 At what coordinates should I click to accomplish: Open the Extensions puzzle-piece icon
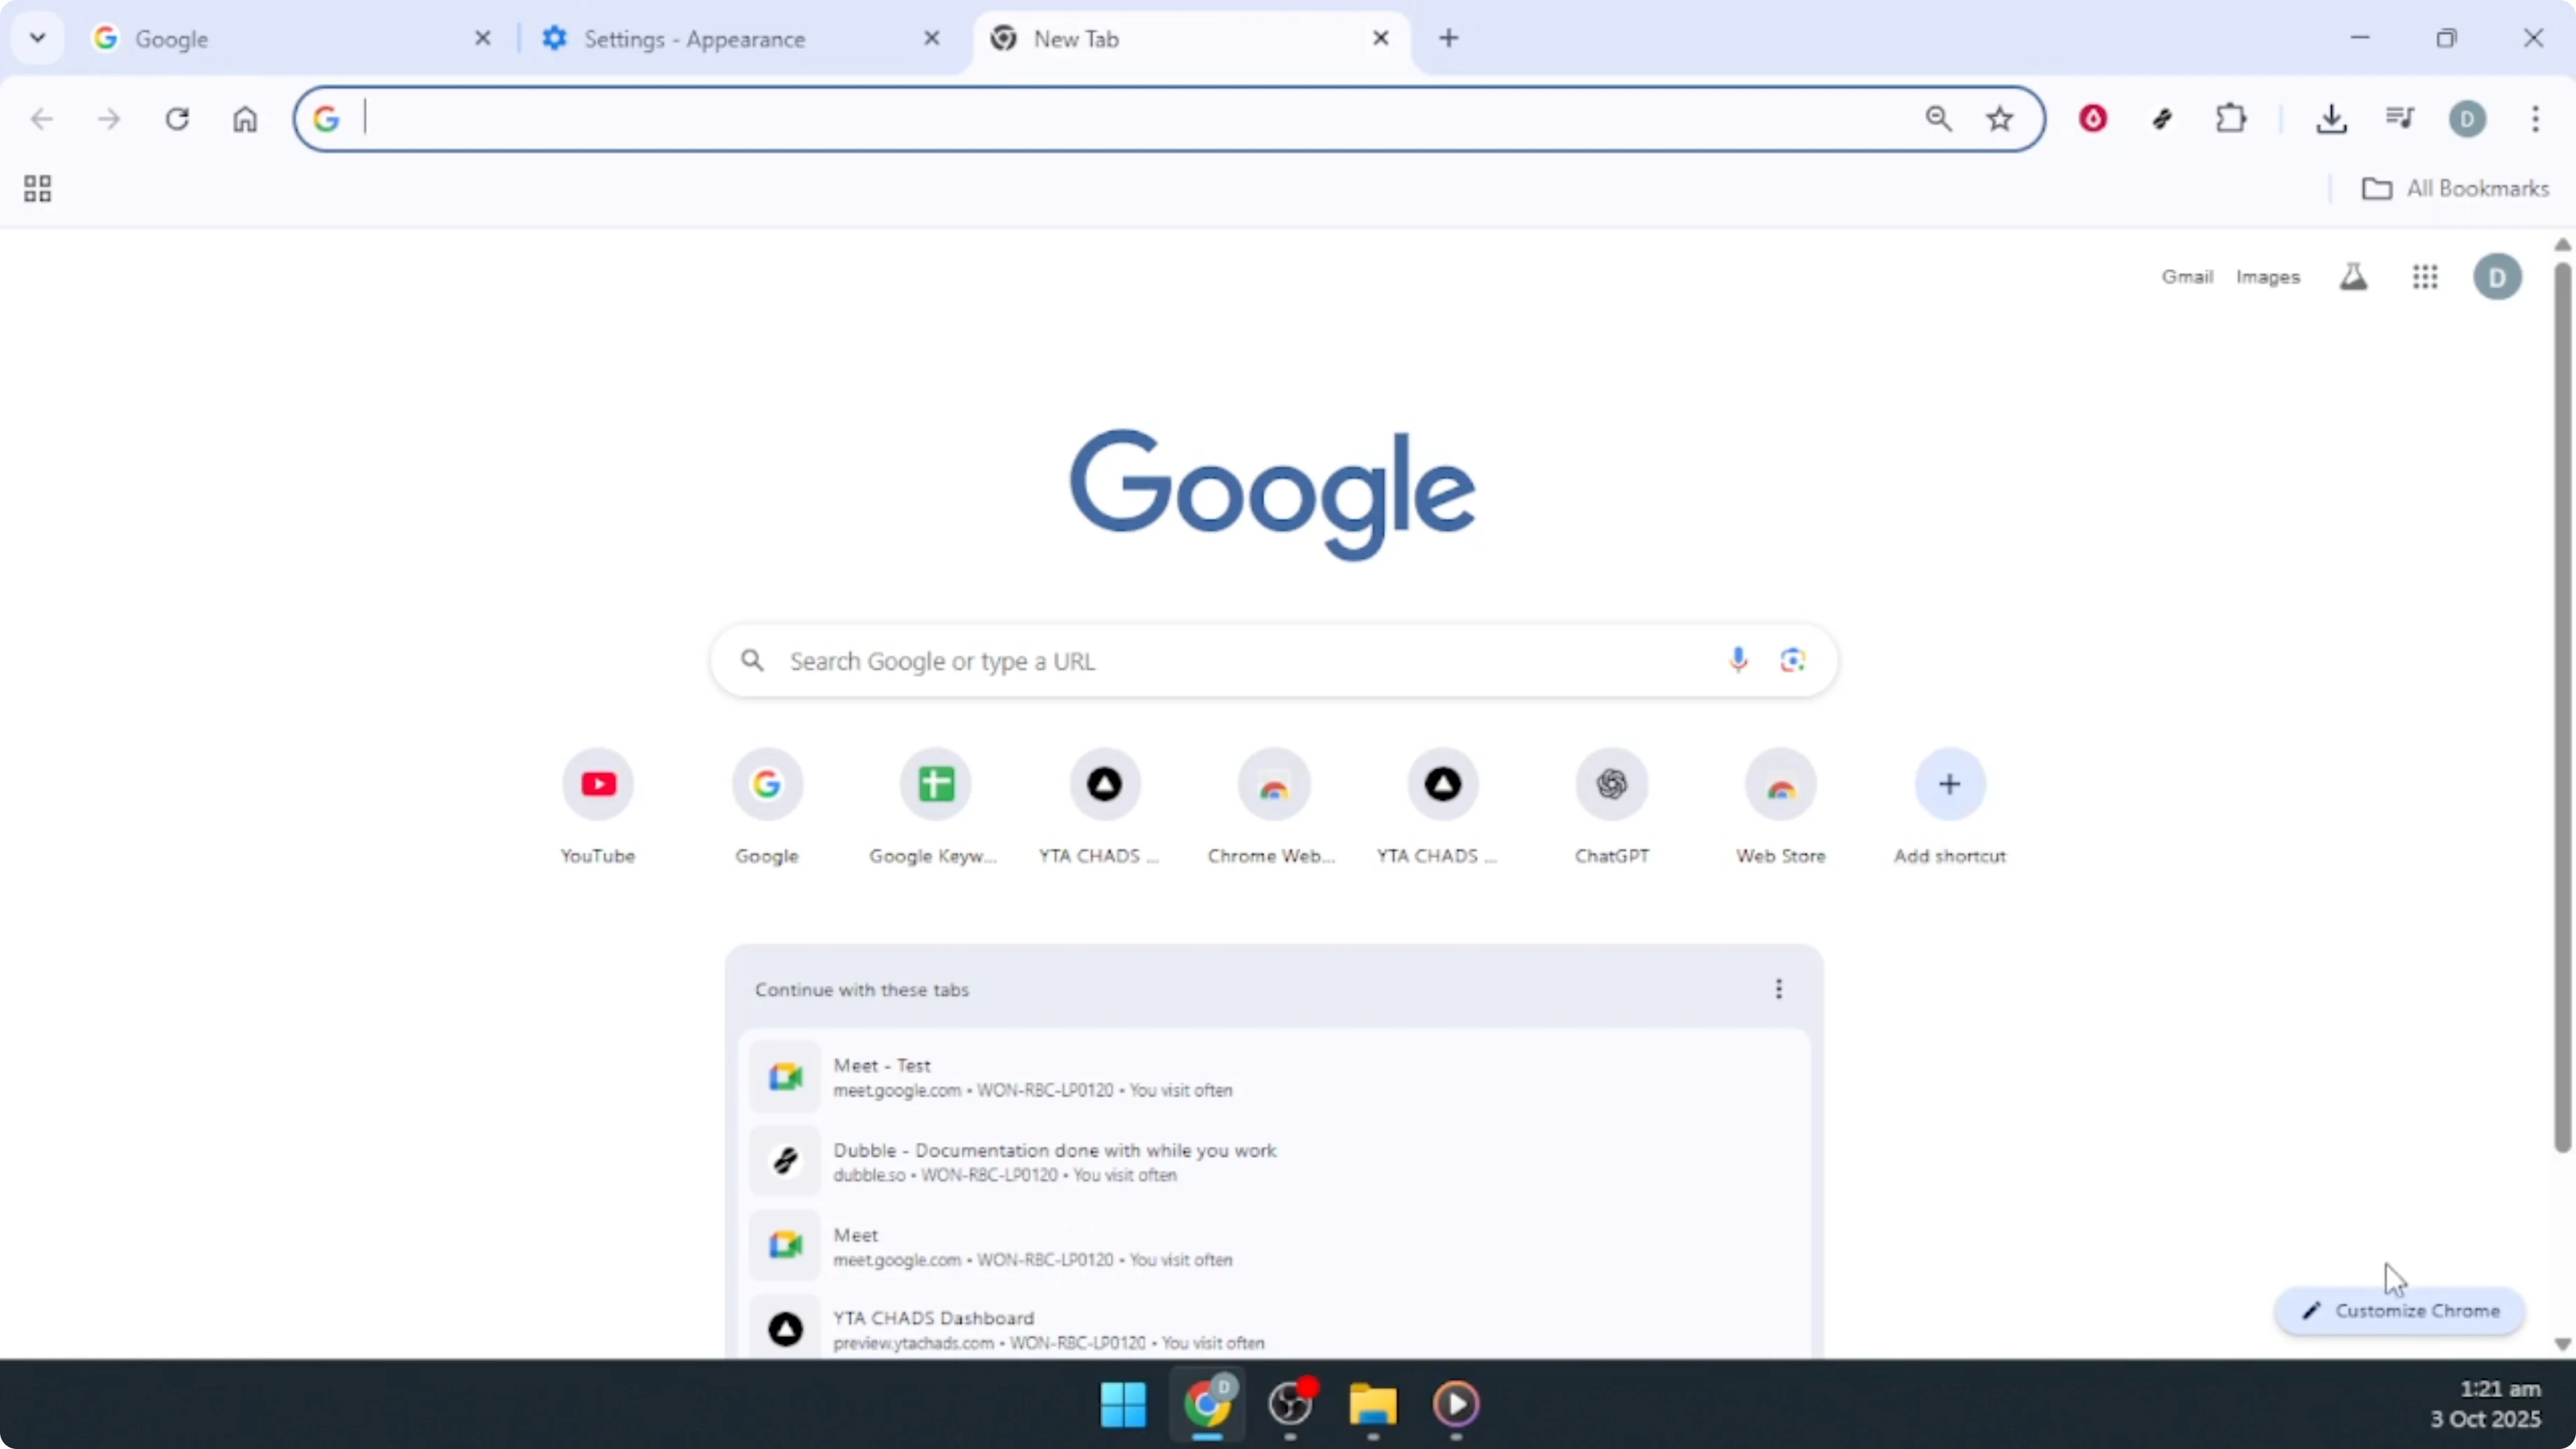[2231, 118]
